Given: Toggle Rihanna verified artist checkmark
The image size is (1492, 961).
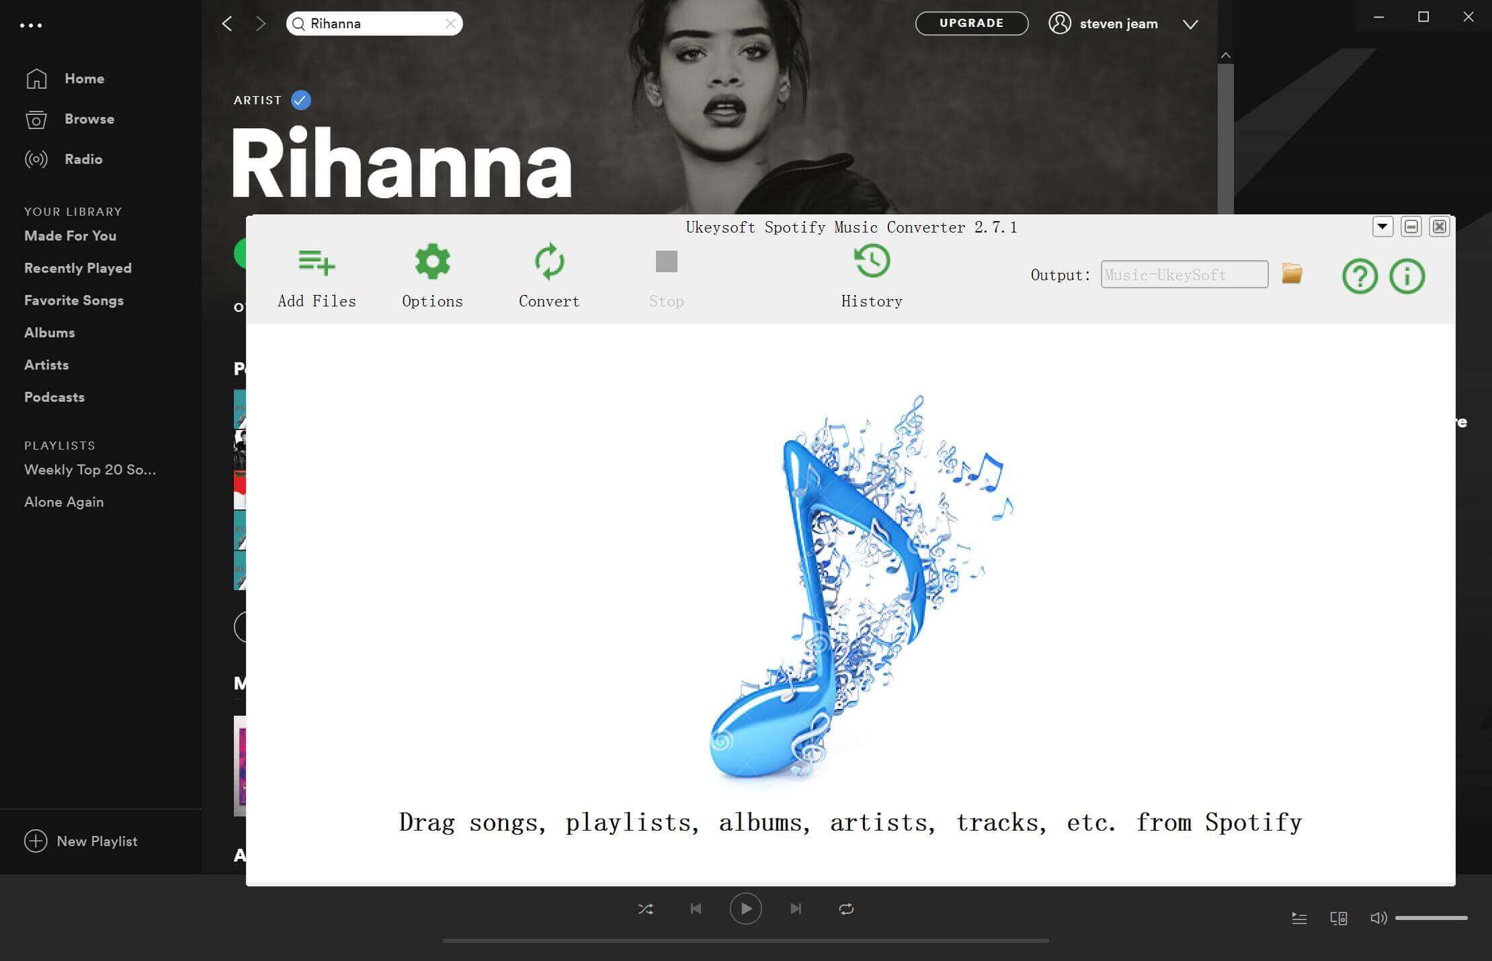Looking at the screenshot, I should pos(301,100).
